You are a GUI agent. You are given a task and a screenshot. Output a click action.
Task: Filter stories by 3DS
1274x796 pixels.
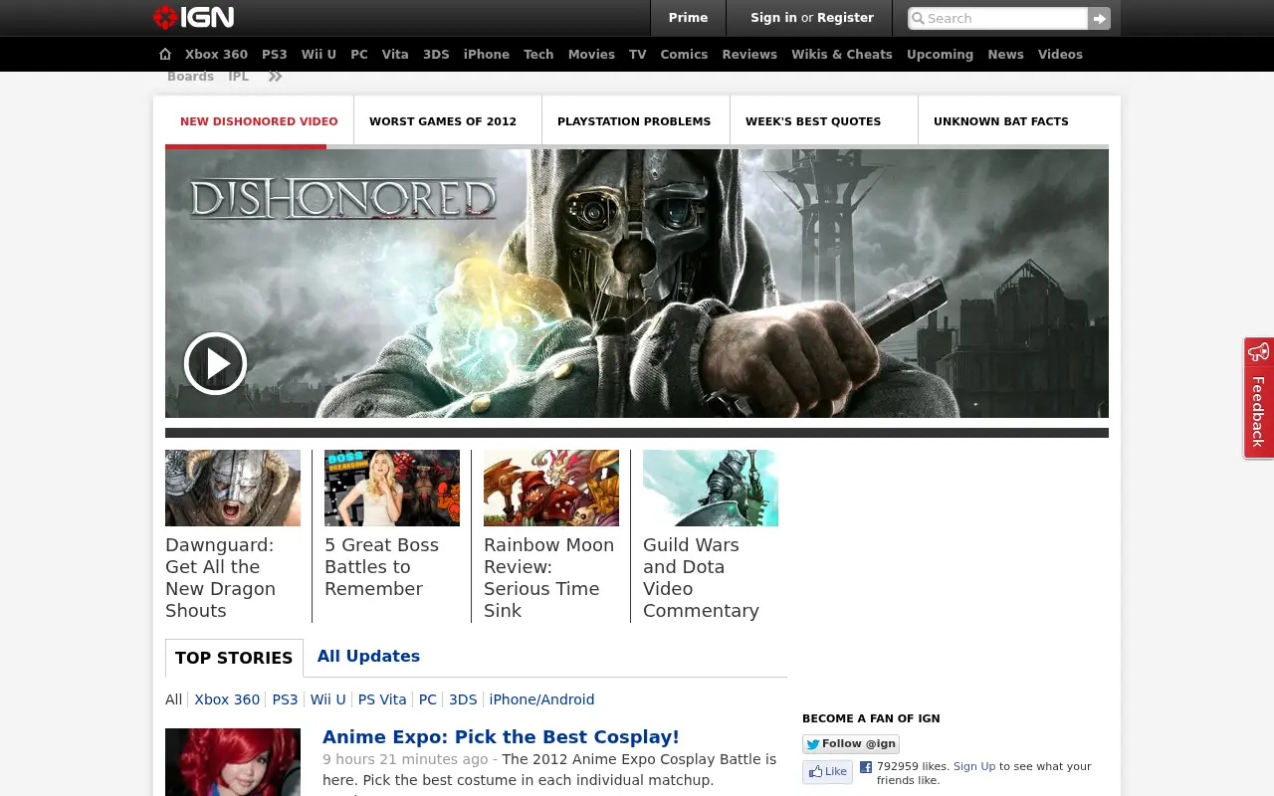pos(463,699)
